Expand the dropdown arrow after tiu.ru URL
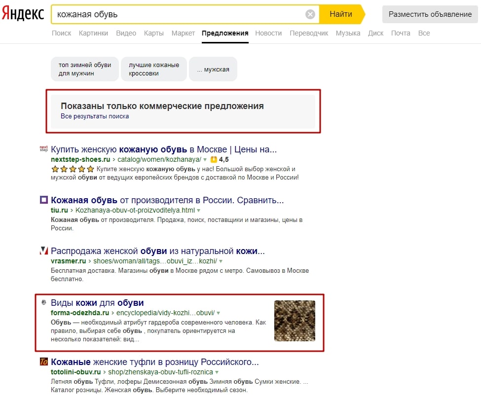 pos(198,211)
